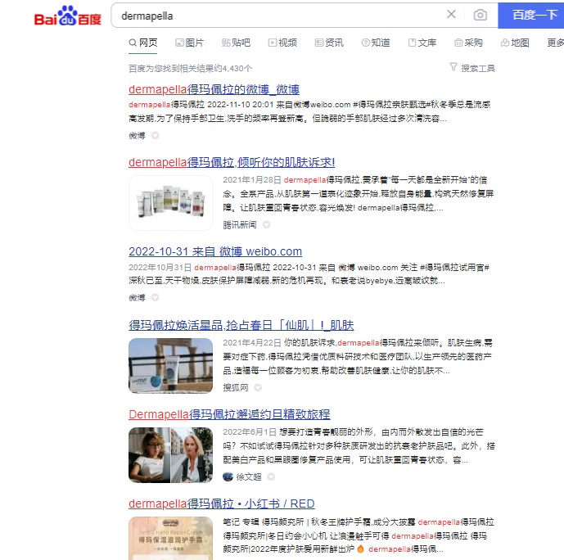
Task: Click the 百度一下 search button
Action: point(531,15)
